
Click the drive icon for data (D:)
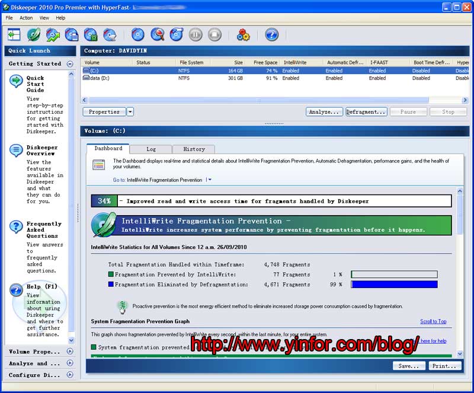(x=86, y=78)
